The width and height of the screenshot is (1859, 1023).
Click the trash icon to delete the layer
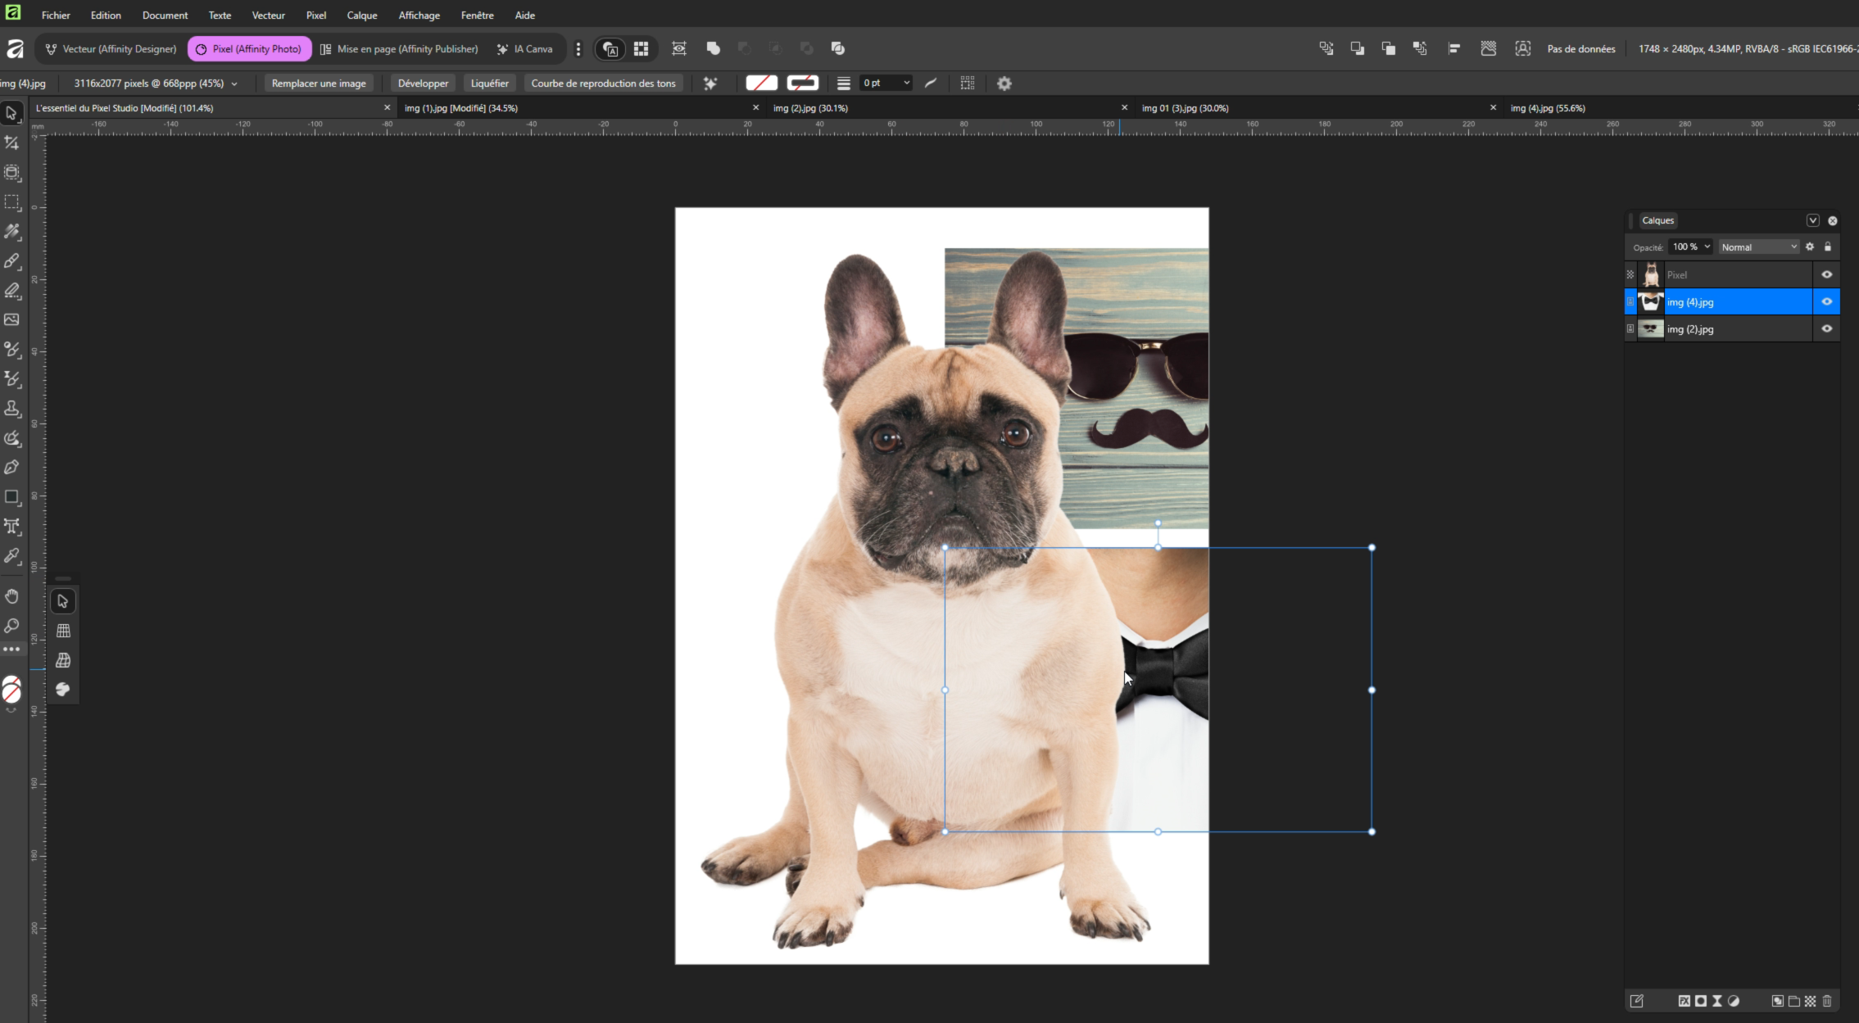1827,1001
